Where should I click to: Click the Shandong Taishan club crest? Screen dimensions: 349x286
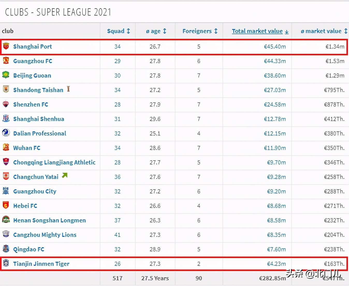point(6,90)
